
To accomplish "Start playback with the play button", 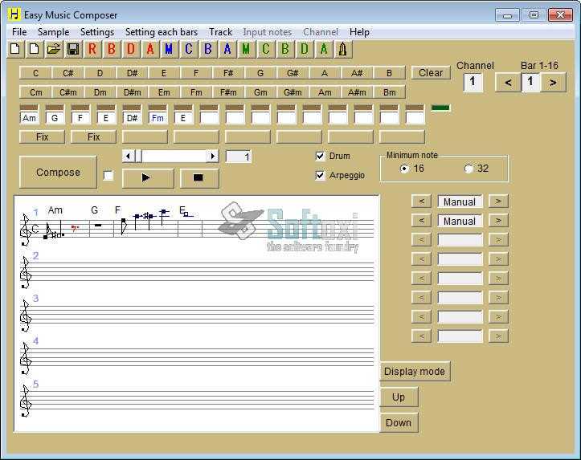I will point(148,178).
